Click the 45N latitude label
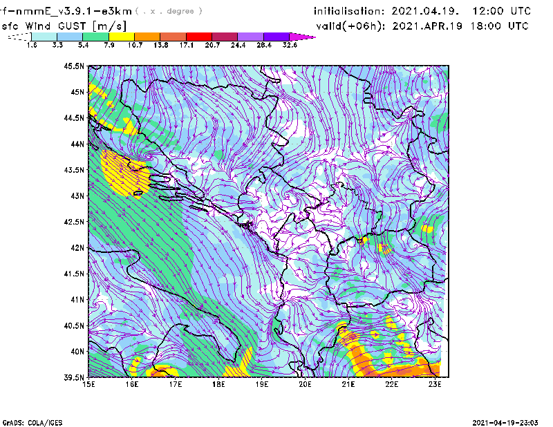553x427 pixels. coord(77,92)
